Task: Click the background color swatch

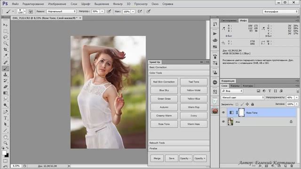Action: point(8,155)
